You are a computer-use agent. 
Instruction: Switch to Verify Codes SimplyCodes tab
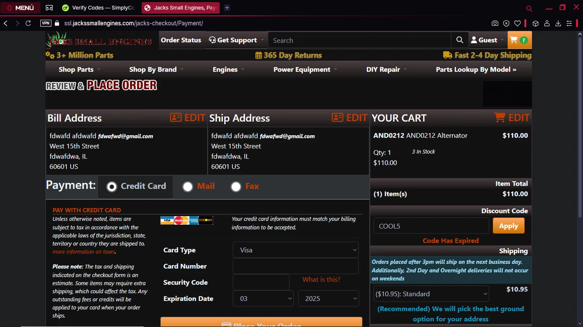(x=99, y=8)
